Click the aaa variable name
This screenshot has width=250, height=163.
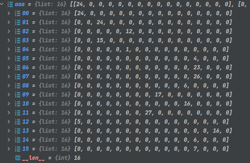pyautogui.click(x=20, y=4)
